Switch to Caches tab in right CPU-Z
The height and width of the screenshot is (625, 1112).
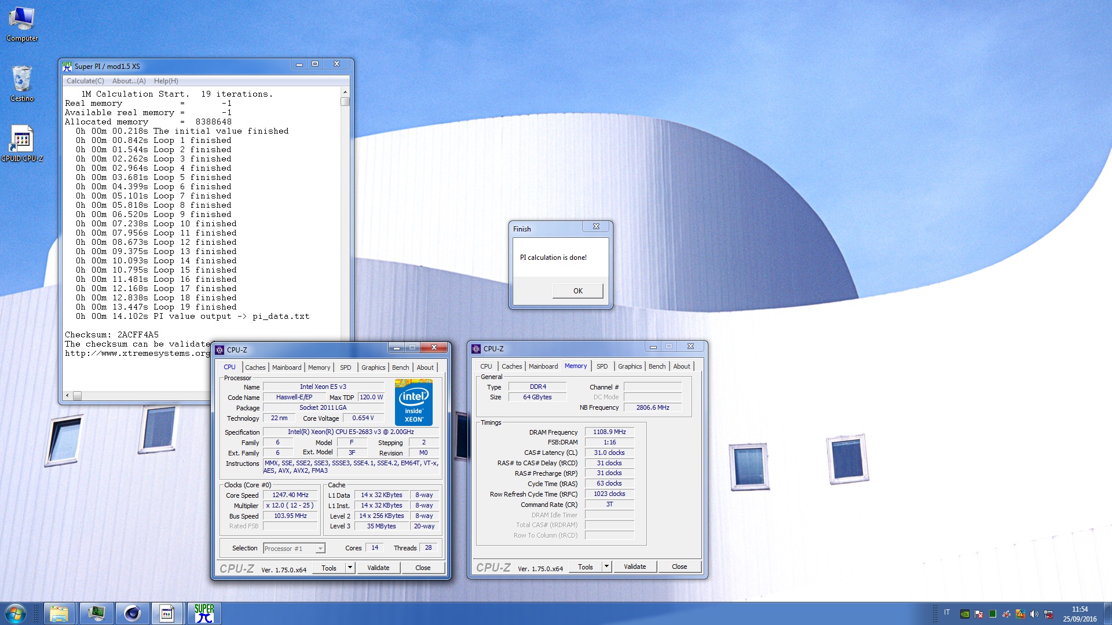point(511,366)
